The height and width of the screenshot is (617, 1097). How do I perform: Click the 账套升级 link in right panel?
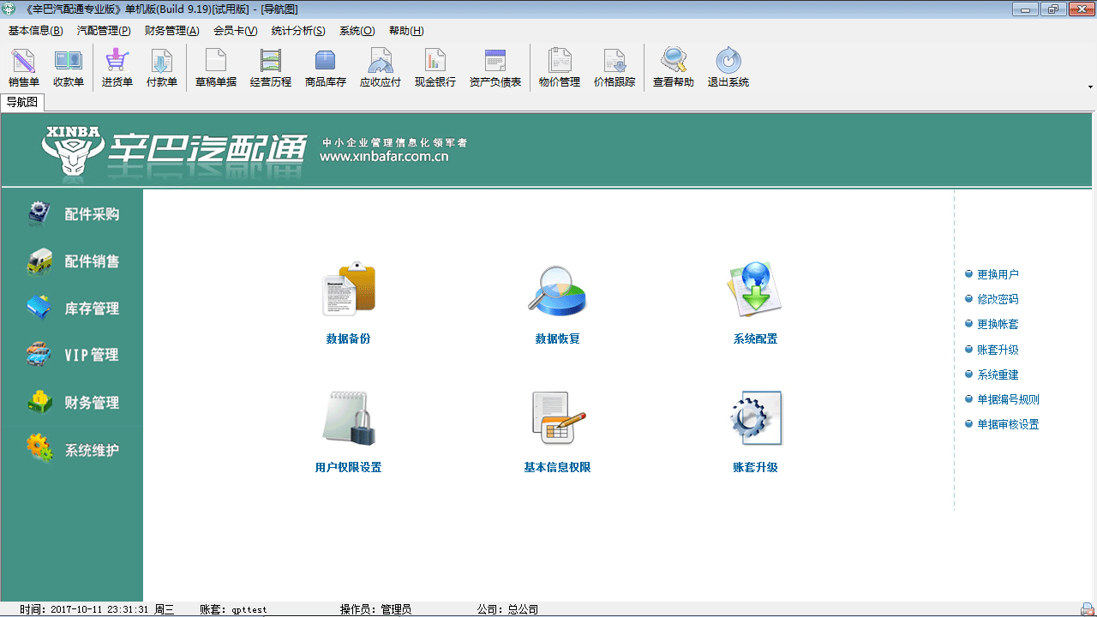pos(998,350)
